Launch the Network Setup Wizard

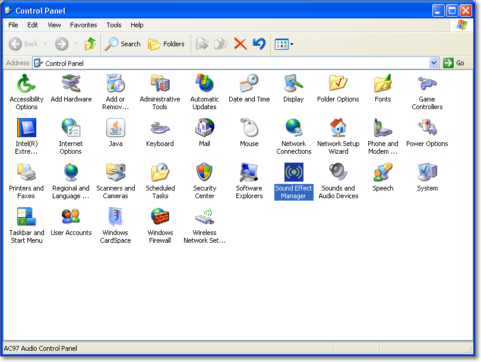pos(338,136)
